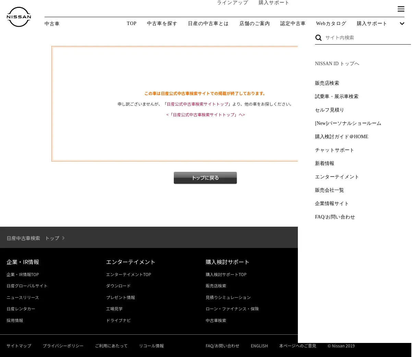Follow the ＜「日産公式中古車検索サイトトップ」へ＞ link

click(206, 115)
